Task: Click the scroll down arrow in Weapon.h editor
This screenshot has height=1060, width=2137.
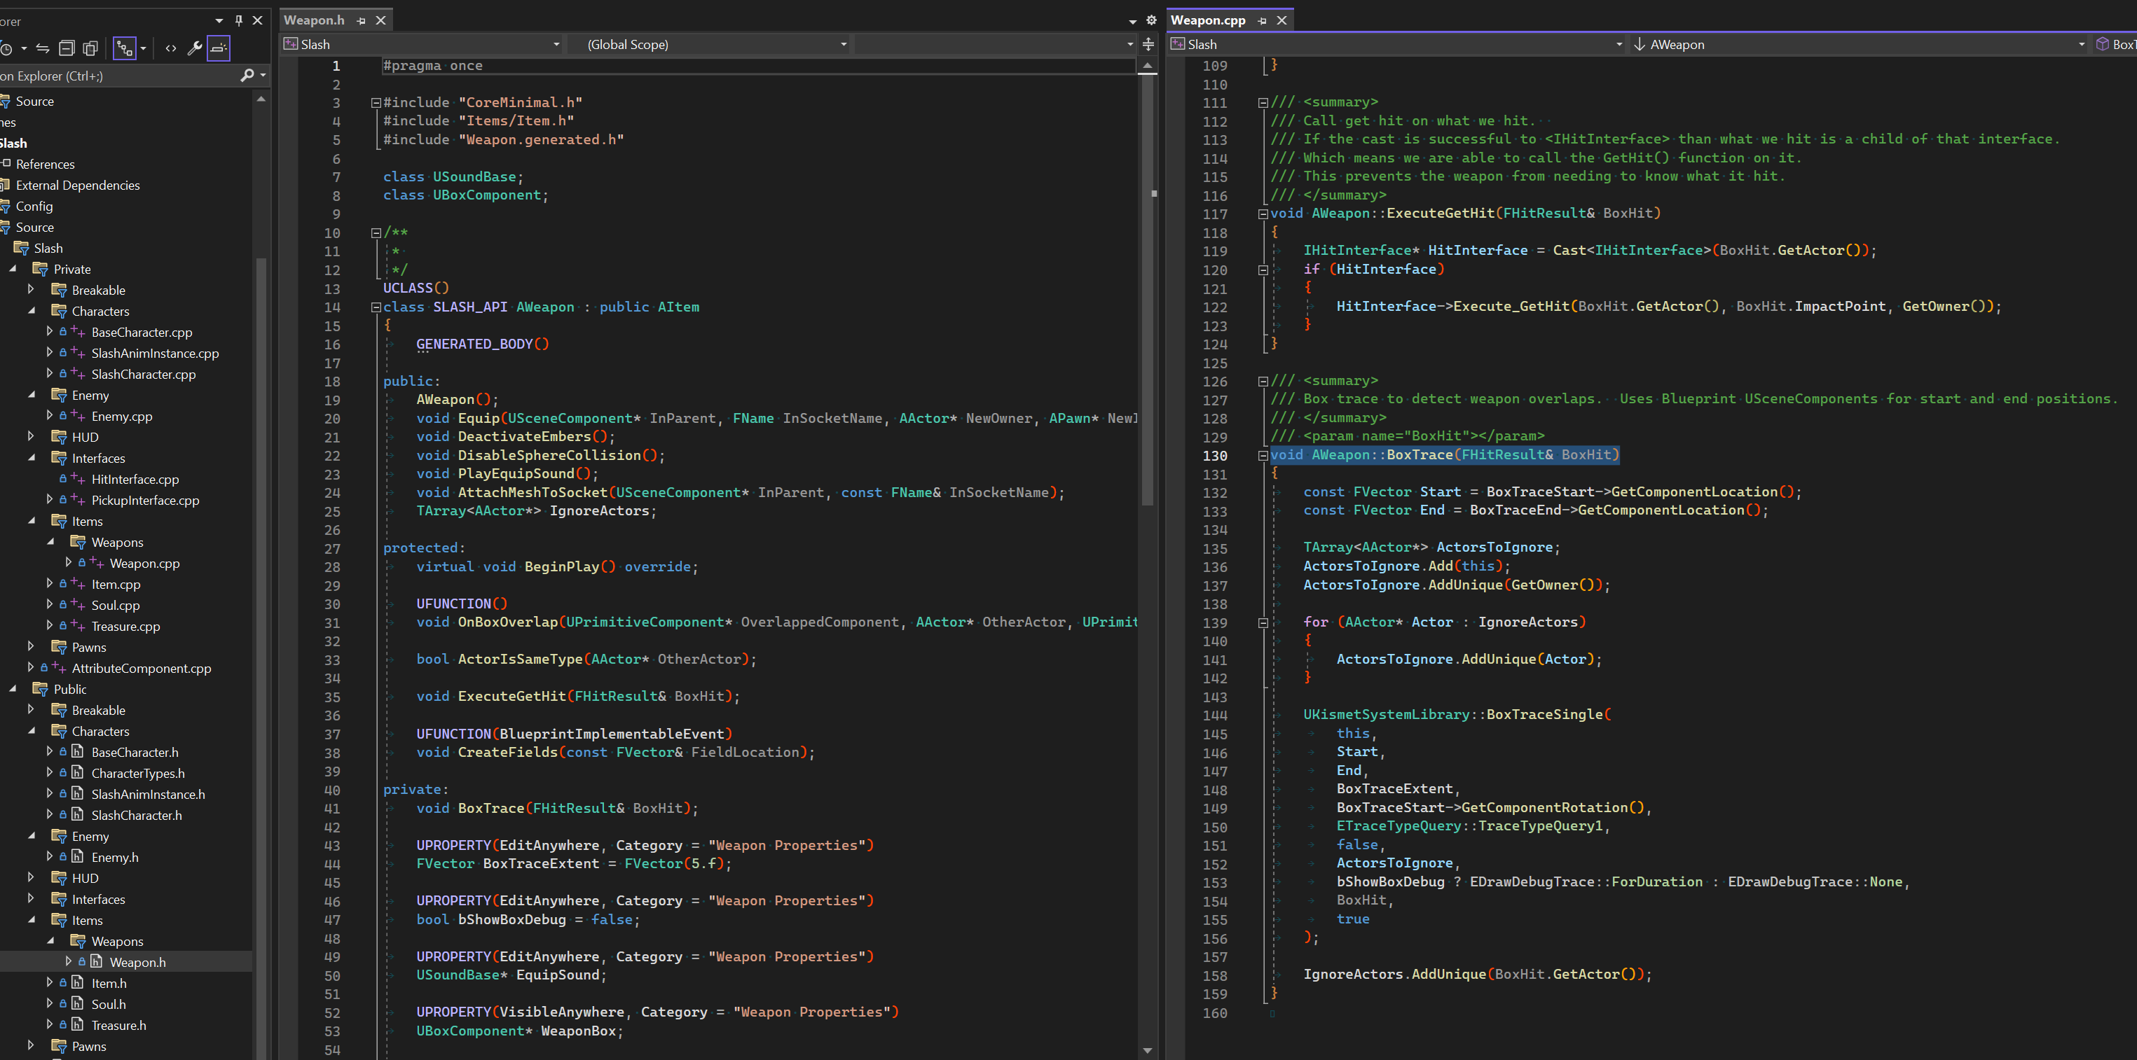Action: 1148,1051
